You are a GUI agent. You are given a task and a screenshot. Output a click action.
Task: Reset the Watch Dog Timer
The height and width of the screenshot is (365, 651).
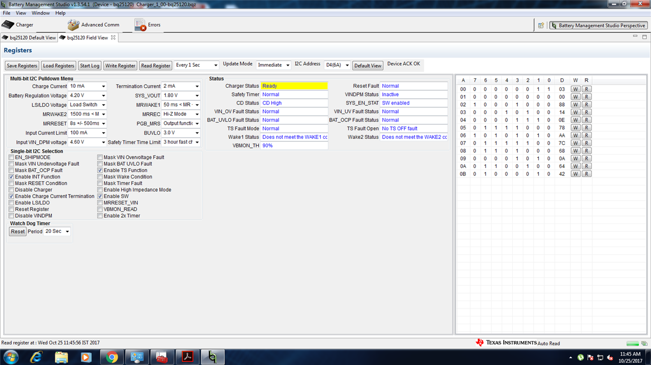click(17, 231)
